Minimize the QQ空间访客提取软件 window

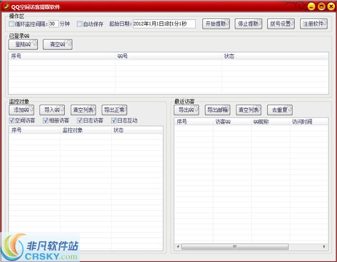pyautogui.click(x=311, y=6)
